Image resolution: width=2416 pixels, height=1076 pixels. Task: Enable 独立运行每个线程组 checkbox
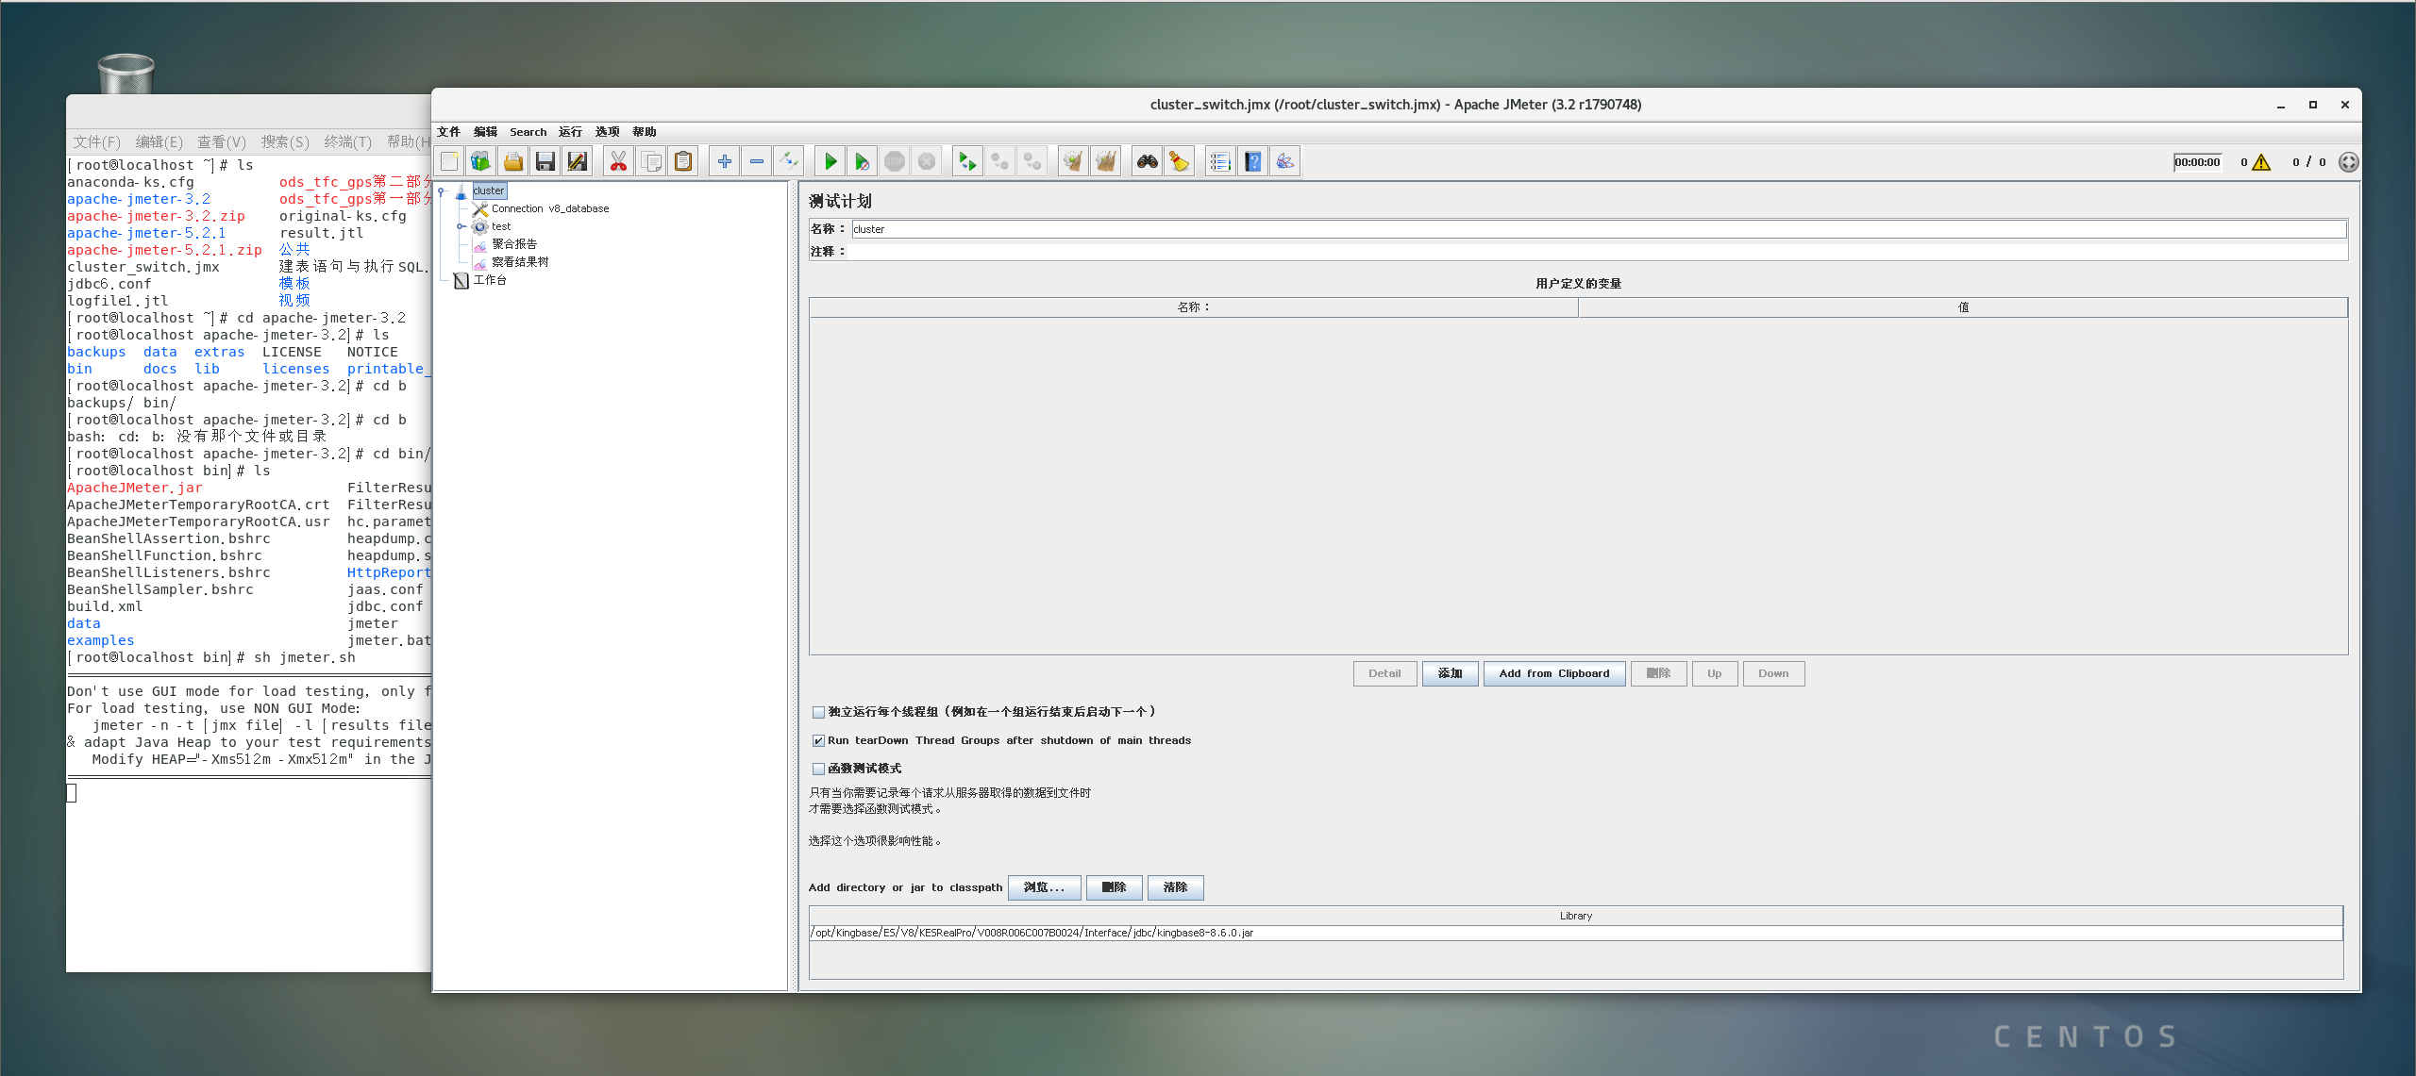click(x=818, y=713)
